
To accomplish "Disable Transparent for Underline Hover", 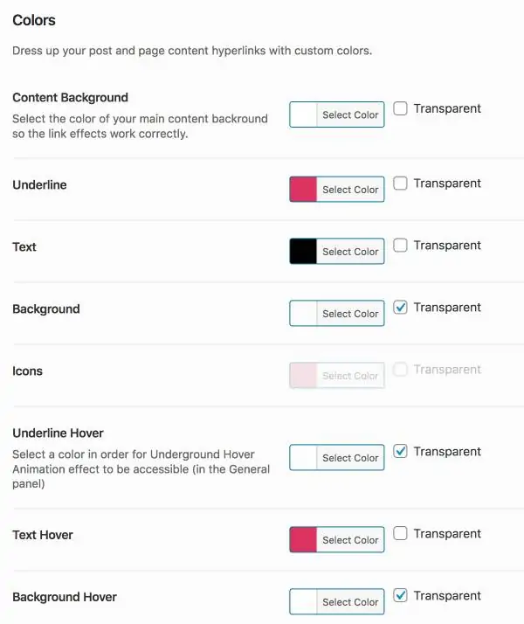I will [400, 452].
